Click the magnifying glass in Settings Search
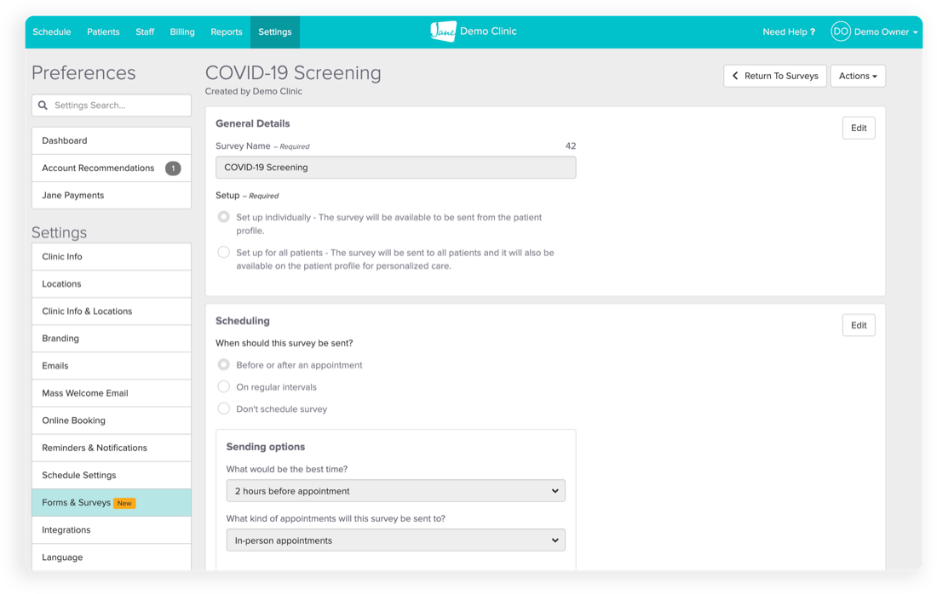 (43, 105)
